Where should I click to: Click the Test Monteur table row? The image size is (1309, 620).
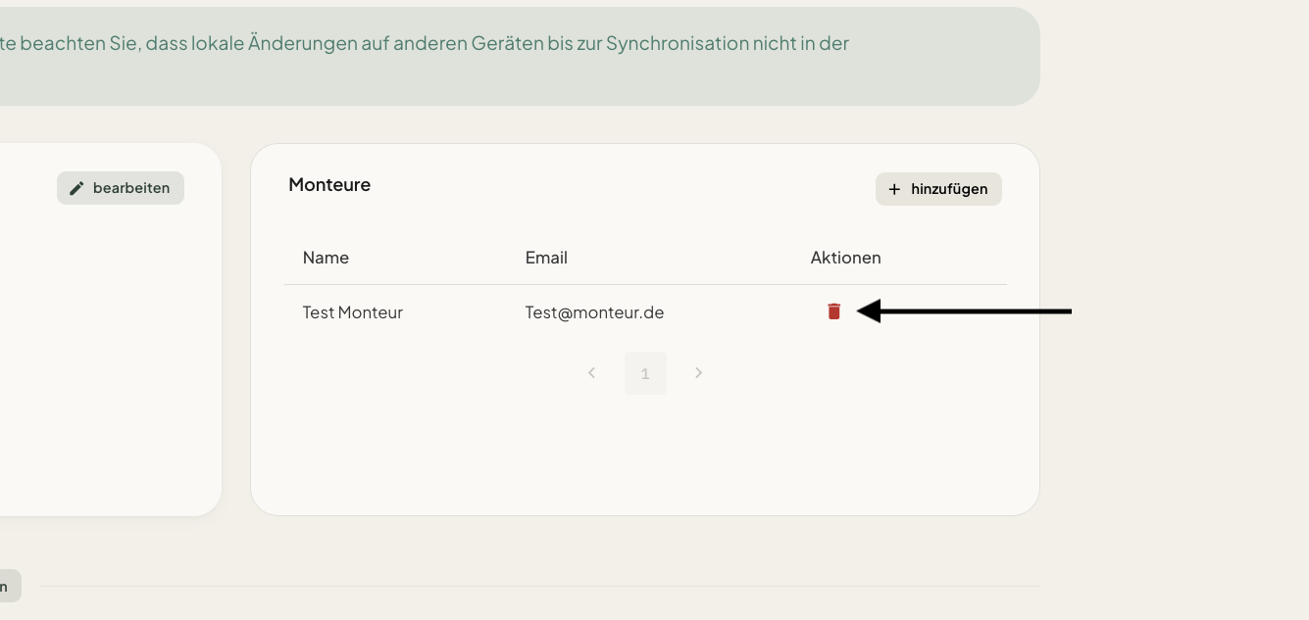coord(645,312)
